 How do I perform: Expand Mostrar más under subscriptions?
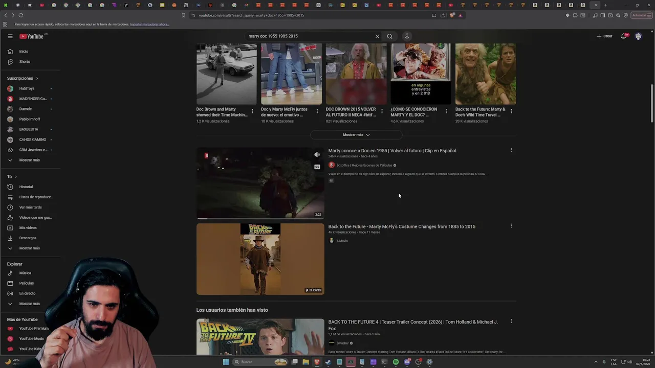[31, 160]
